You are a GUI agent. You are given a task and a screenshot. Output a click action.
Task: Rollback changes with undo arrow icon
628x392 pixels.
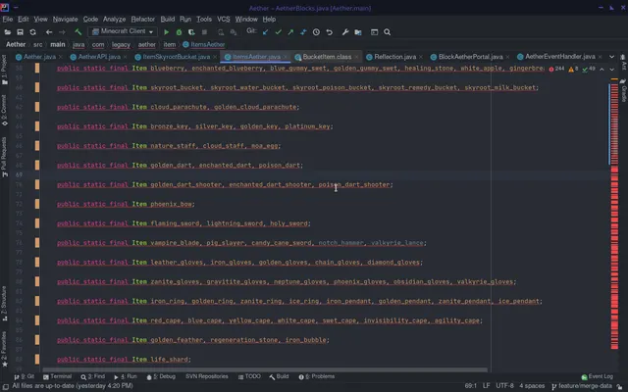(330, 32)
